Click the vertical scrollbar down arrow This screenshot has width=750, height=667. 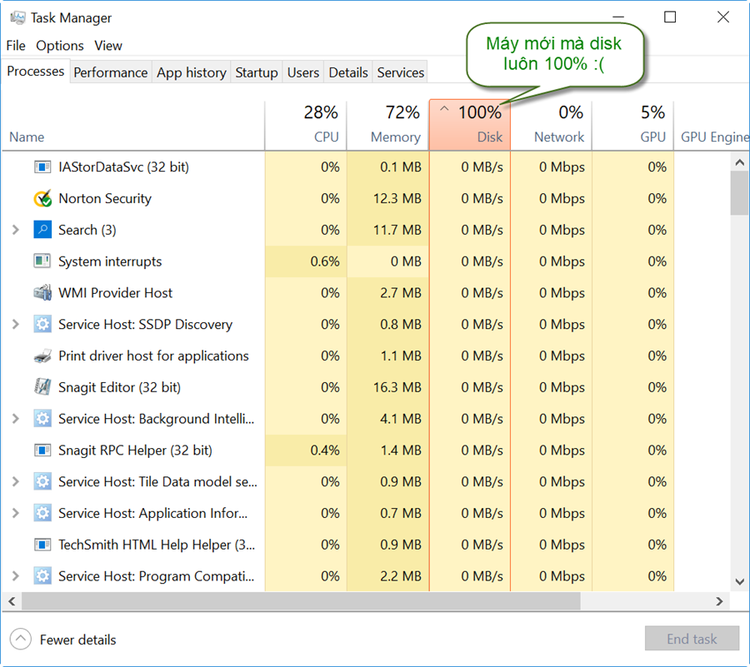(738, 581)
